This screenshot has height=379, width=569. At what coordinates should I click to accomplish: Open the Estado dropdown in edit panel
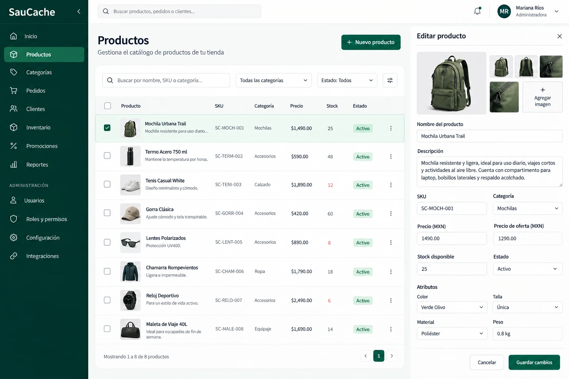click(528, 269)
